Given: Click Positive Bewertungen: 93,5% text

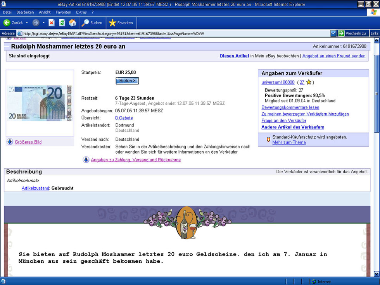Looking at the screenshot, I should (295, 95).
